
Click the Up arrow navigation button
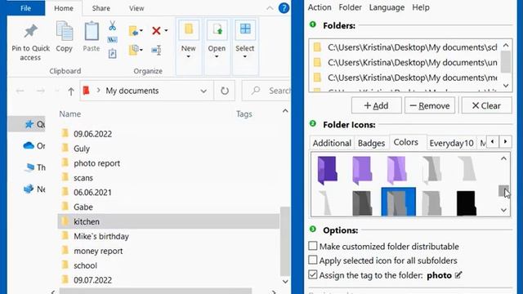71,91
